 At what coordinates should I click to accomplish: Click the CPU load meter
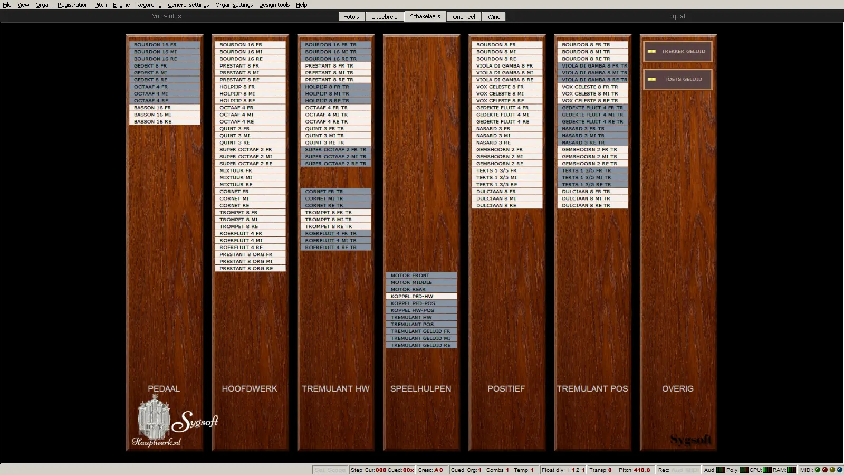(x=767, y=470)
